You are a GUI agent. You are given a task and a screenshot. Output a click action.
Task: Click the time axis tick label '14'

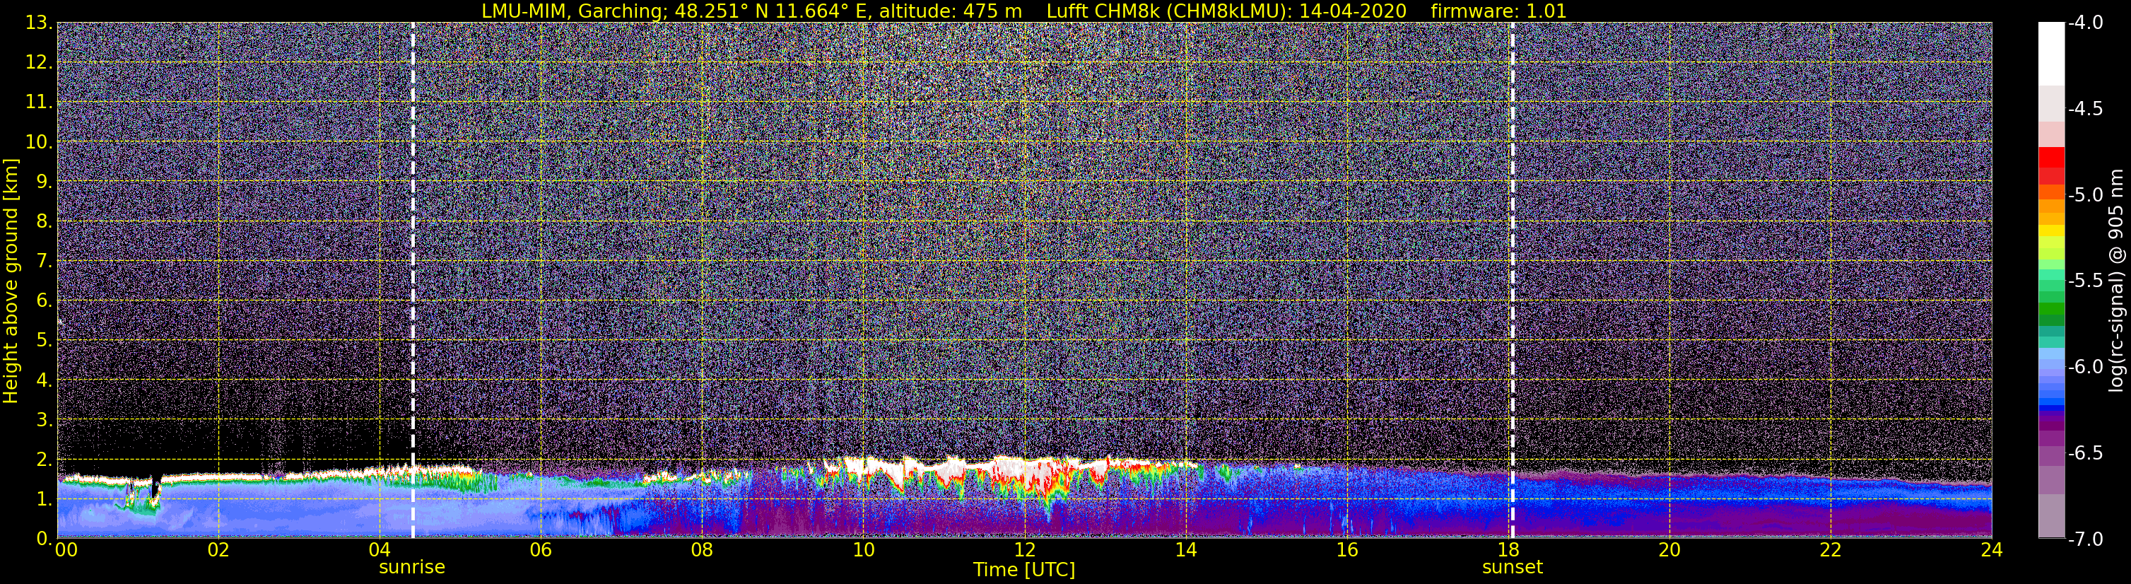pos(1186,550)
